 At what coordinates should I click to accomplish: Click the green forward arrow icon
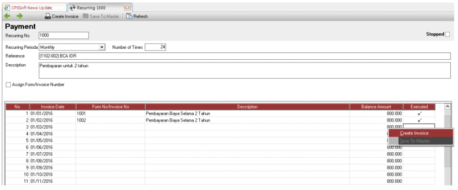20,16
